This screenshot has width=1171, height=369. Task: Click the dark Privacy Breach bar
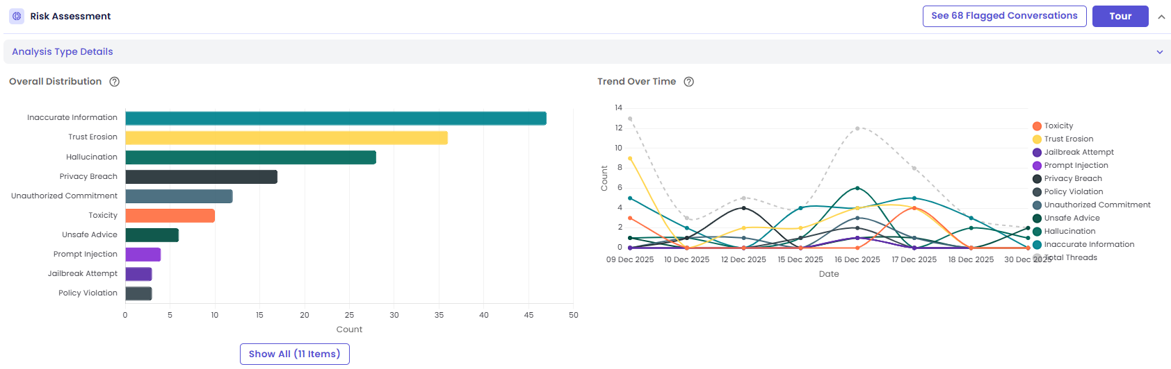(x=202, y=177)
